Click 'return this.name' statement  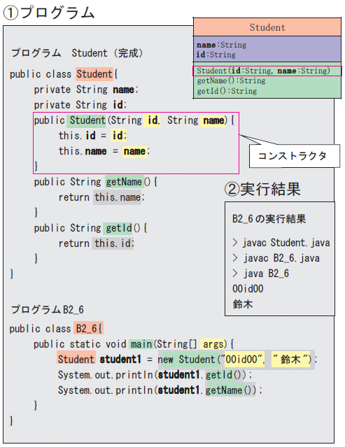point(101,197)
